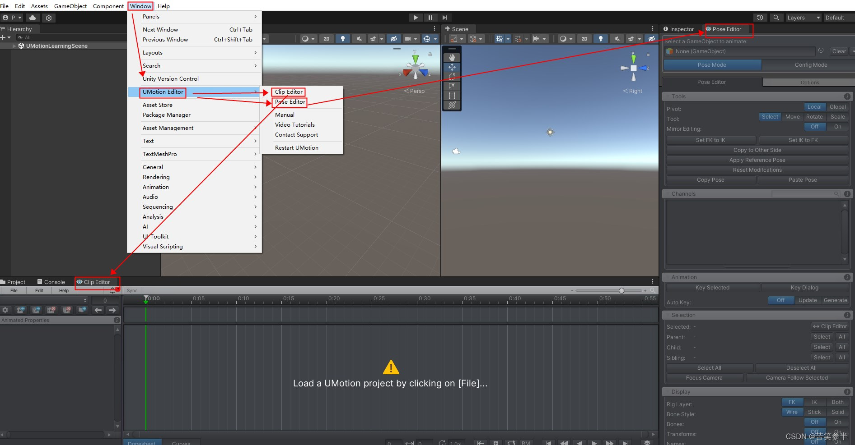This screenshot has width=855, height=445.
Task: Click the Pause button in the Unity toolbar
Action: (x=430, y=18)
